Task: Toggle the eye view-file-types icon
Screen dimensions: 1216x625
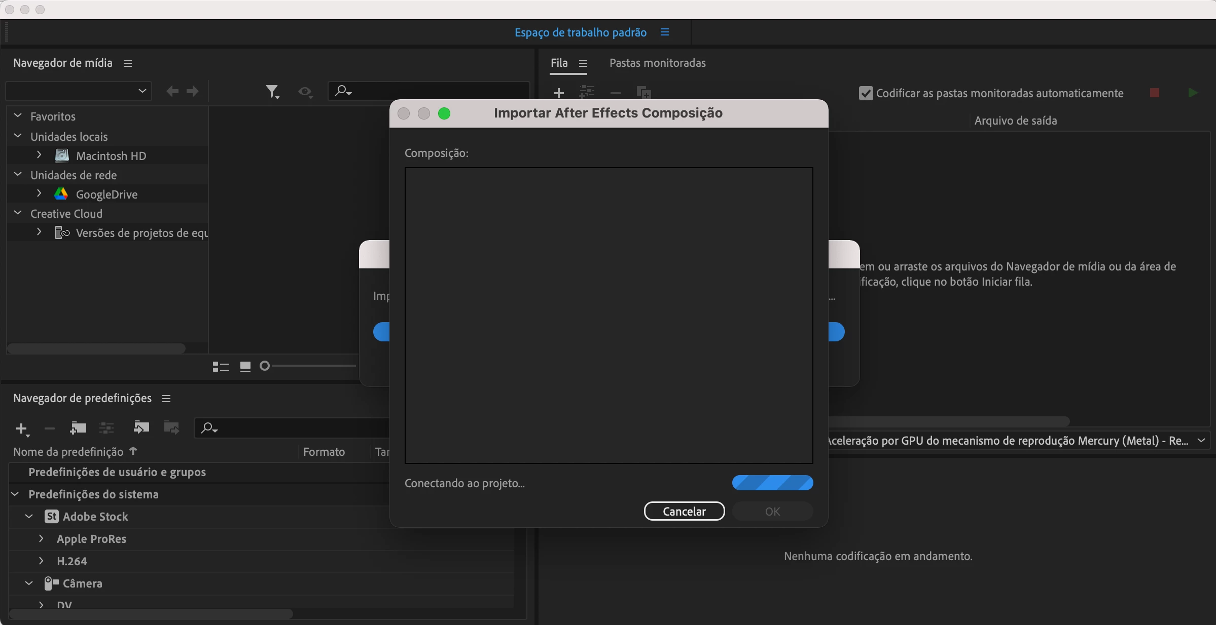Action: (x=305, y=92)
